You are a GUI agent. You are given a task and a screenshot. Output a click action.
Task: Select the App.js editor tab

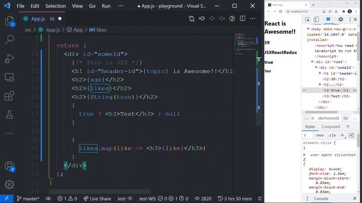[42, 19]
